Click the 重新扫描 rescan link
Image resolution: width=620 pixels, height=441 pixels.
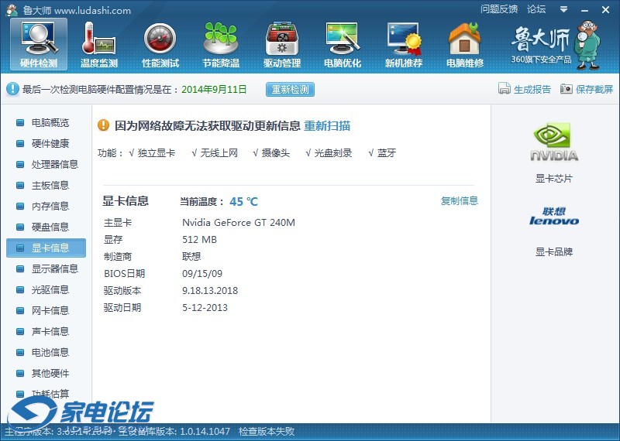pyautogui.click(x=326, y=125)
